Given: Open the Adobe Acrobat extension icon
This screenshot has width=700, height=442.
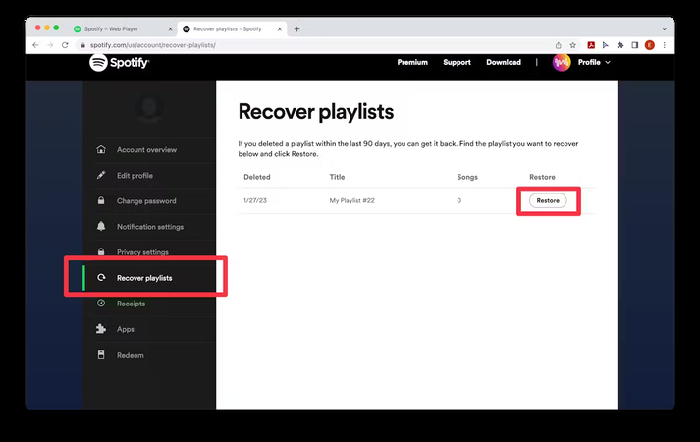Looking at the screenshot, I should click(x=591, y=45).
